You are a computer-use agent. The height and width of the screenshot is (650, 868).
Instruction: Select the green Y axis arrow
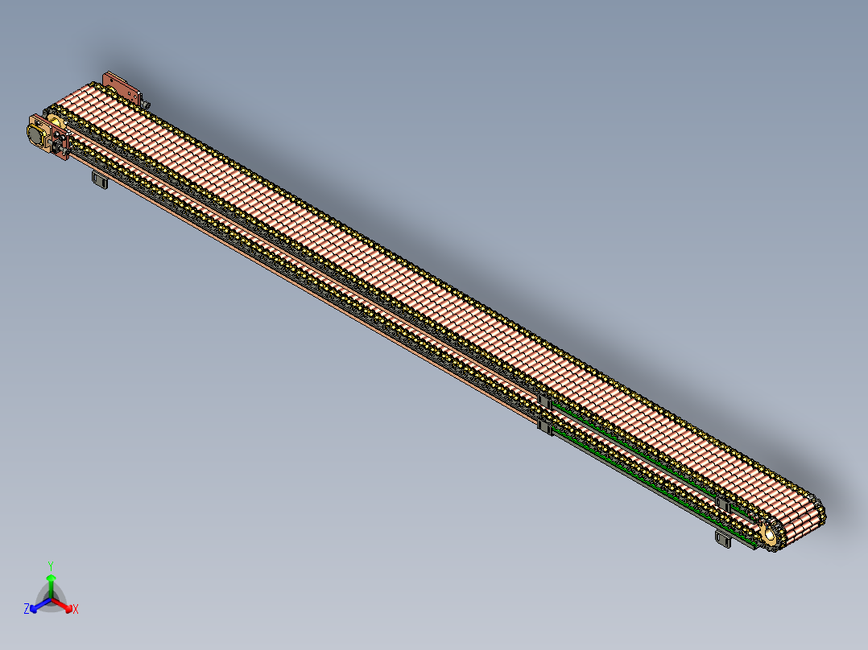[x=51, y=579]
